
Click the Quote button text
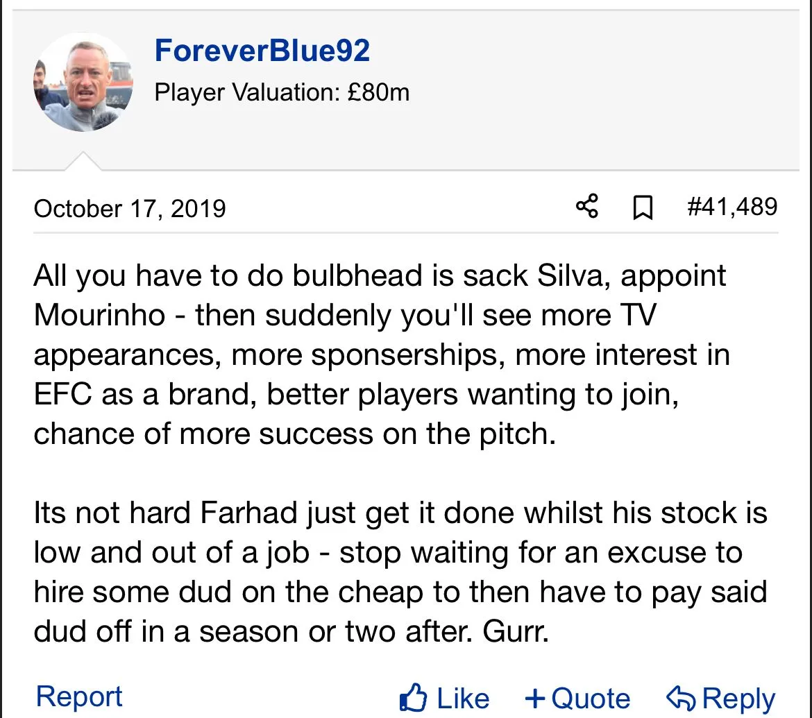point(591,699)
